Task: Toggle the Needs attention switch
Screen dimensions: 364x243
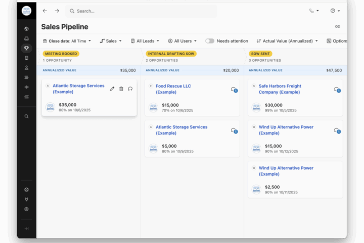Action: 210,41
